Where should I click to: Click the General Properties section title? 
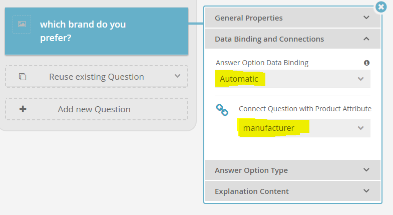248,18
